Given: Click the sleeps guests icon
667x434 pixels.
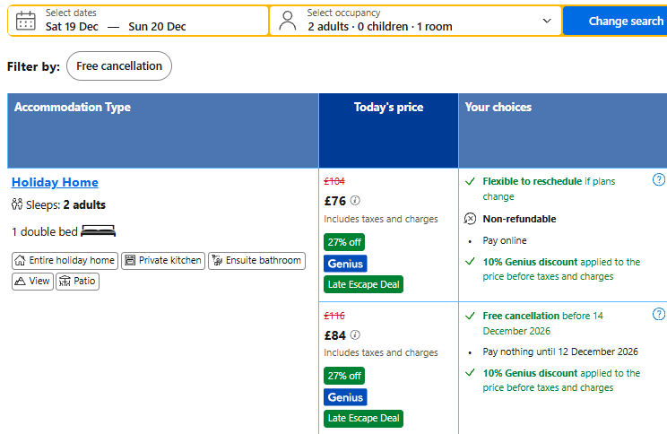Looking at the screenshot, I should 17,204.
